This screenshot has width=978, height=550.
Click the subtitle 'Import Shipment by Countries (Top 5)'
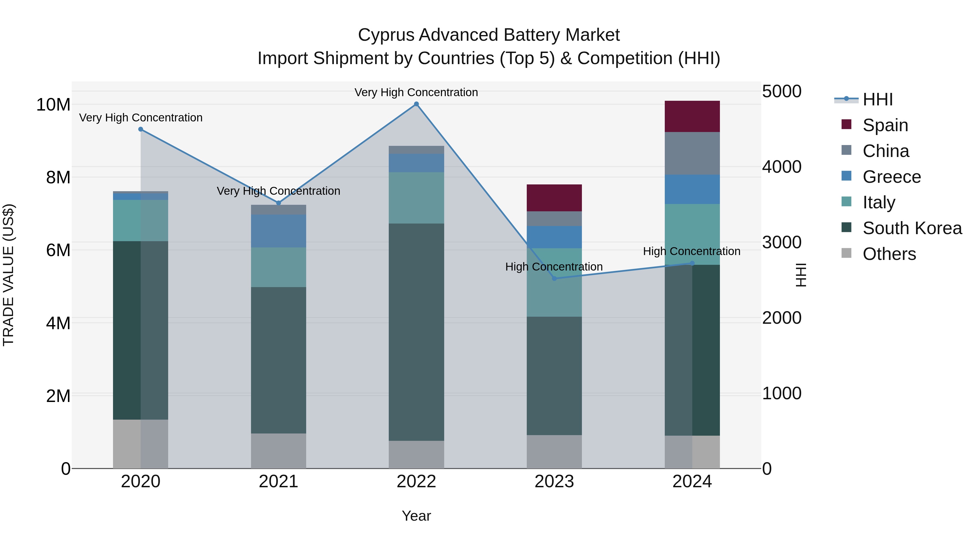point(406,58)
